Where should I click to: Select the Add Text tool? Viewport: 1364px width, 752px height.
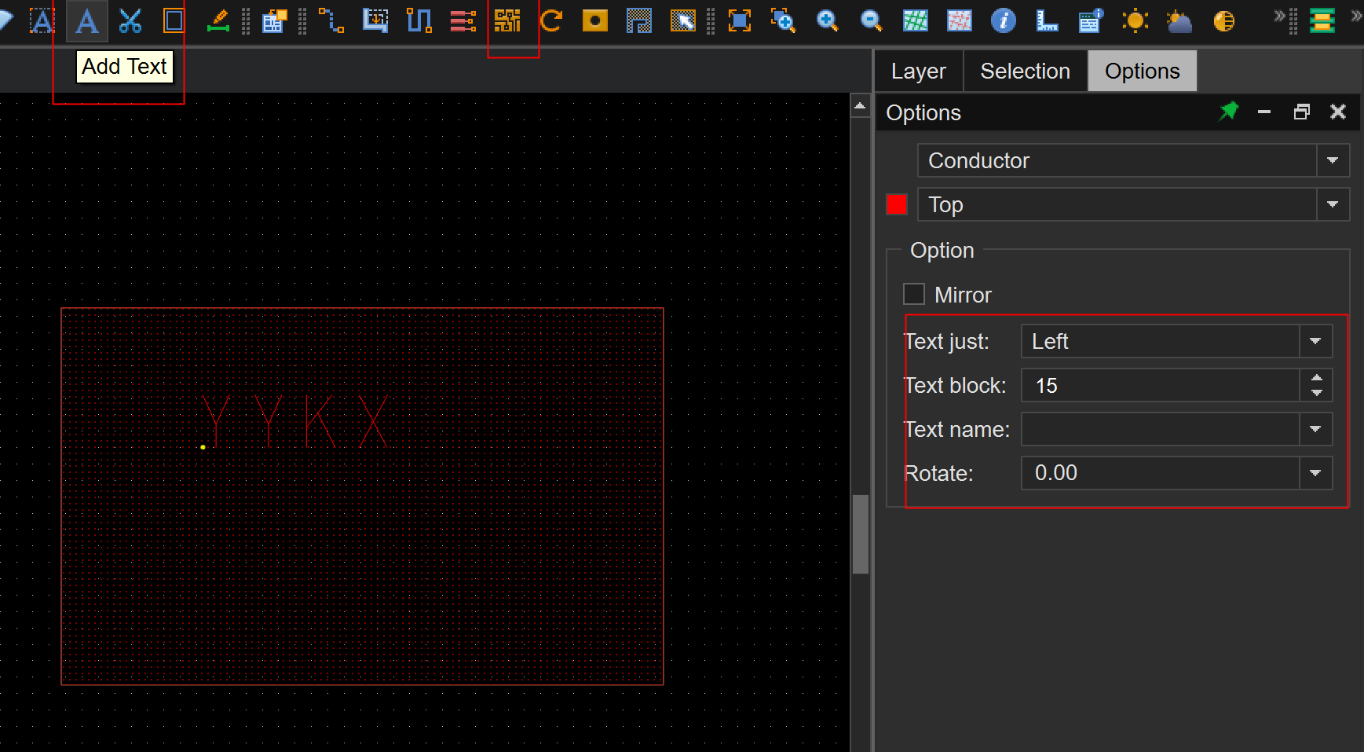coord(86,21)
